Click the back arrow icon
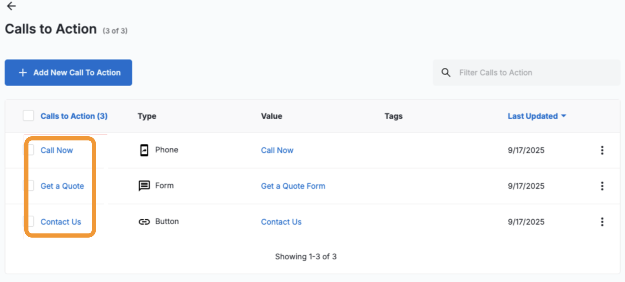The image size is (625, 282). point(11,6)
